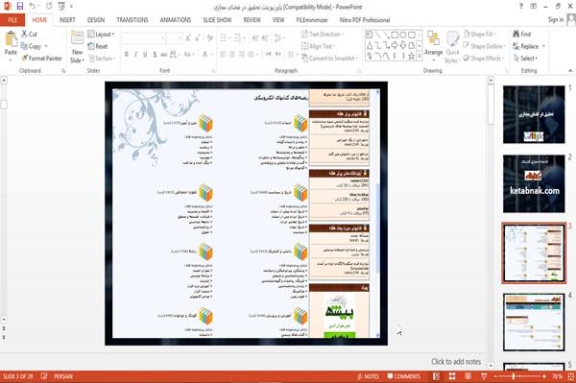This screenshot has height=383, width=576.
Task: Switch to the INSERT tab
Action: 67,20
